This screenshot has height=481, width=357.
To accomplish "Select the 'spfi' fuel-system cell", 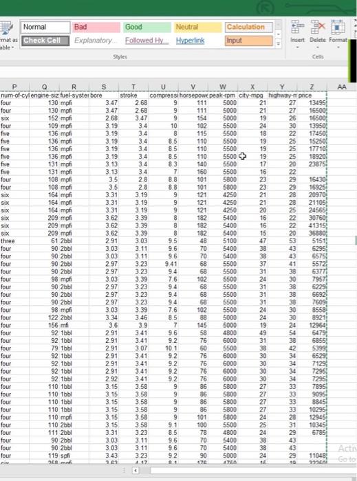I will pos(74,456).
